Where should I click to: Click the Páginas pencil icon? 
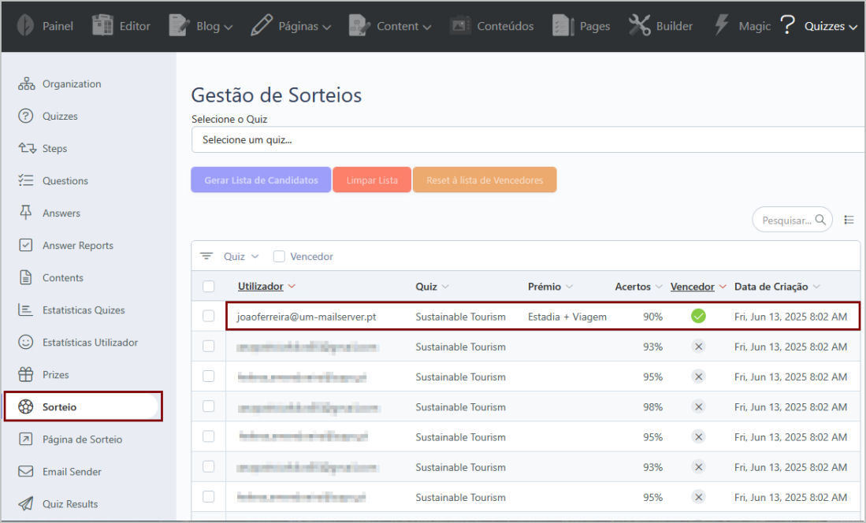click(x=262, y=25)
